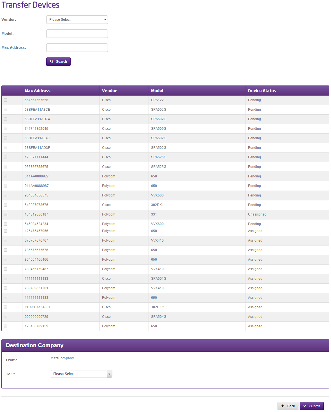Check the box for 125475457956
The image size is (331, 412).
[6, 231]
